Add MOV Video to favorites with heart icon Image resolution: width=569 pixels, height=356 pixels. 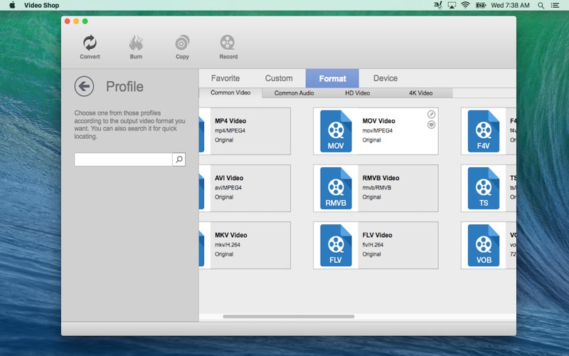431,125
